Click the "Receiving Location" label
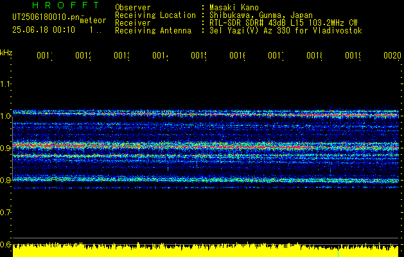 (x=155, y=15)
